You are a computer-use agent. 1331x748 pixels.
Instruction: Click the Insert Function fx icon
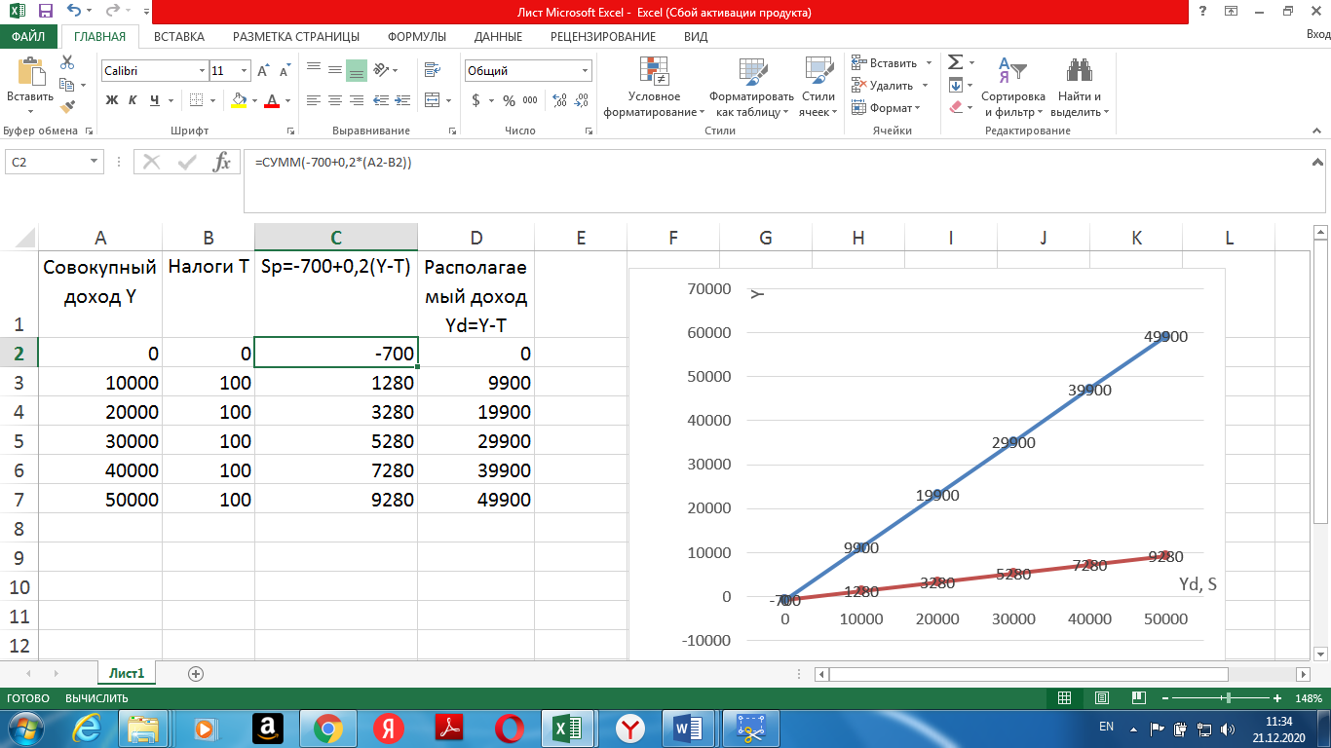(x=222, y=163)
